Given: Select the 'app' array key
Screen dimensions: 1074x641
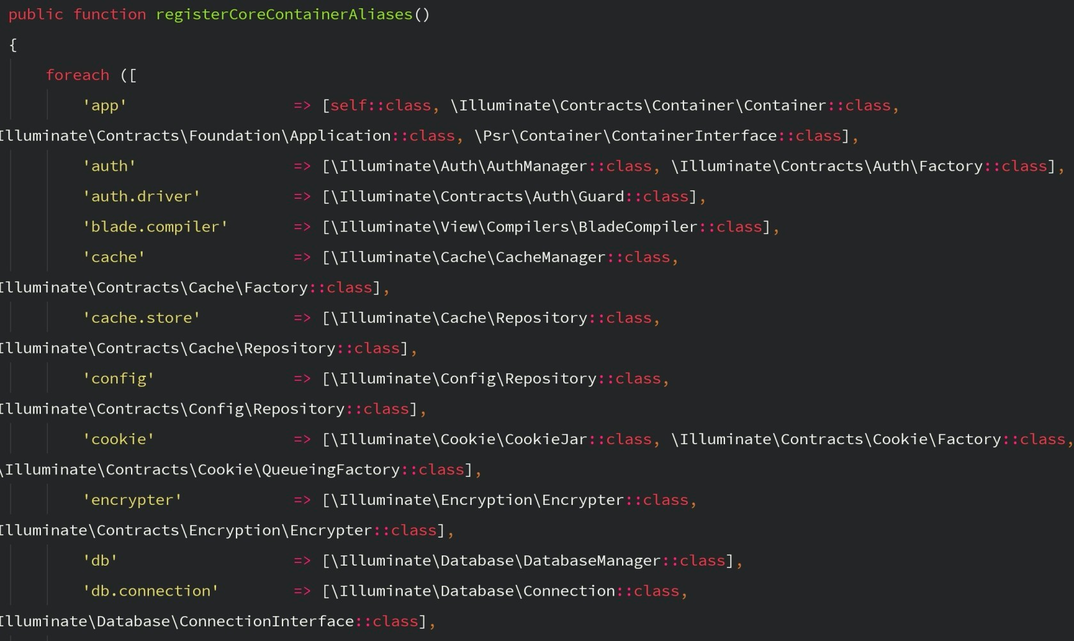Looking at the screenshot, I should point(105,105).
